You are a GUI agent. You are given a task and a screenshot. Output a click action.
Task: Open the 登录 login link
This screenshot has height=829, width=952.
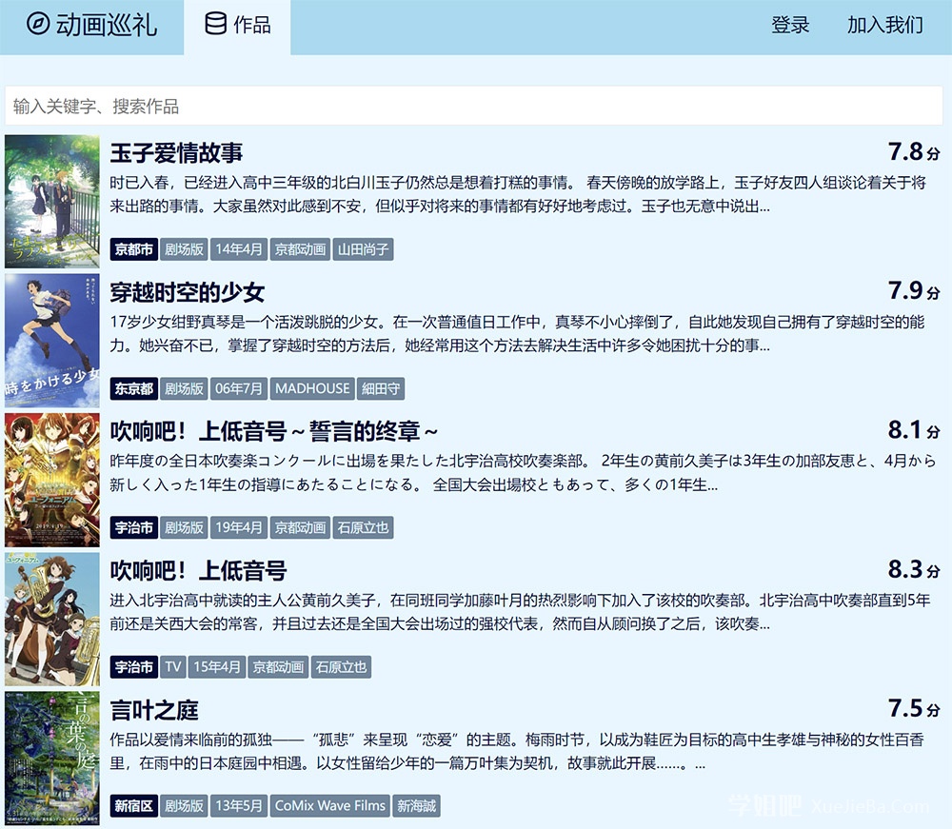(790, 25)
